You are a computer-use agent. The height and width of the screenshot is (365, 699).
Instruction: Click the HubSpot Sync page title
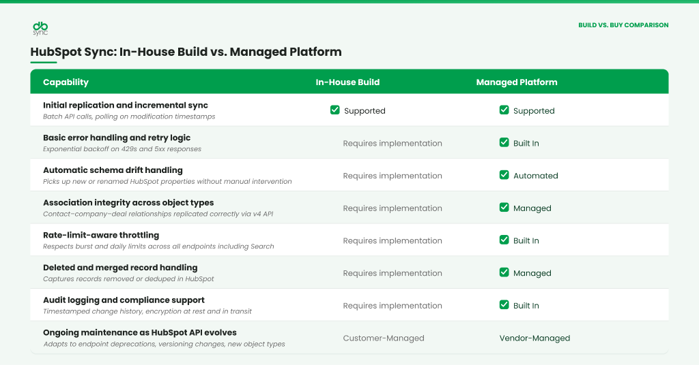[186, 52]
